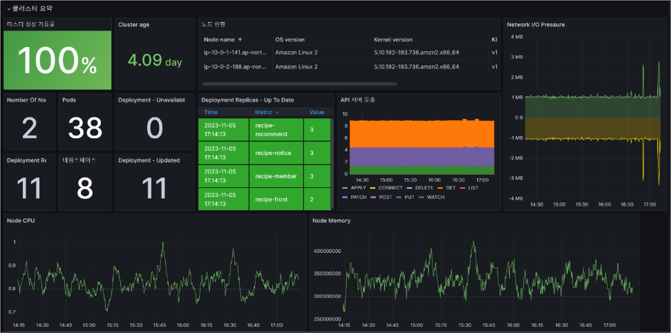Select the ip-10-0-2-188 node name cell

236,67
